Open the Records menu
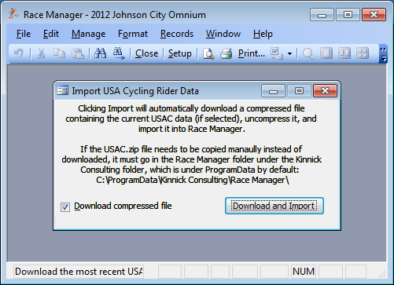The height and width of the screenshot is (285, 394). (177, 34)
